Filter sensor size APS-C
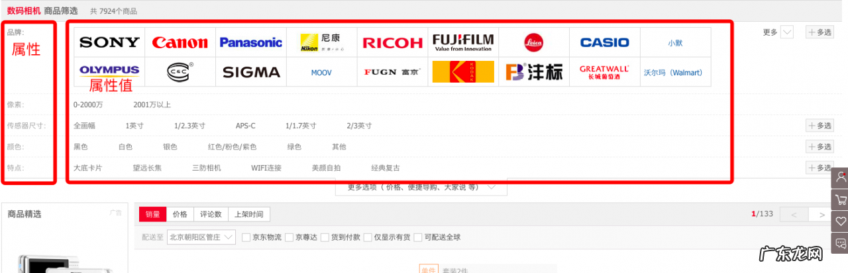The height and width of the screenshot is (273, 848). pyautogui.click(x=245, y=126)
